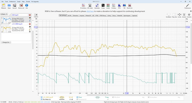Viewport: 192px width, 103px height.
Task: Delete the L+R+SMID Aug 28 measurement
Action: (x=30, y=24)
